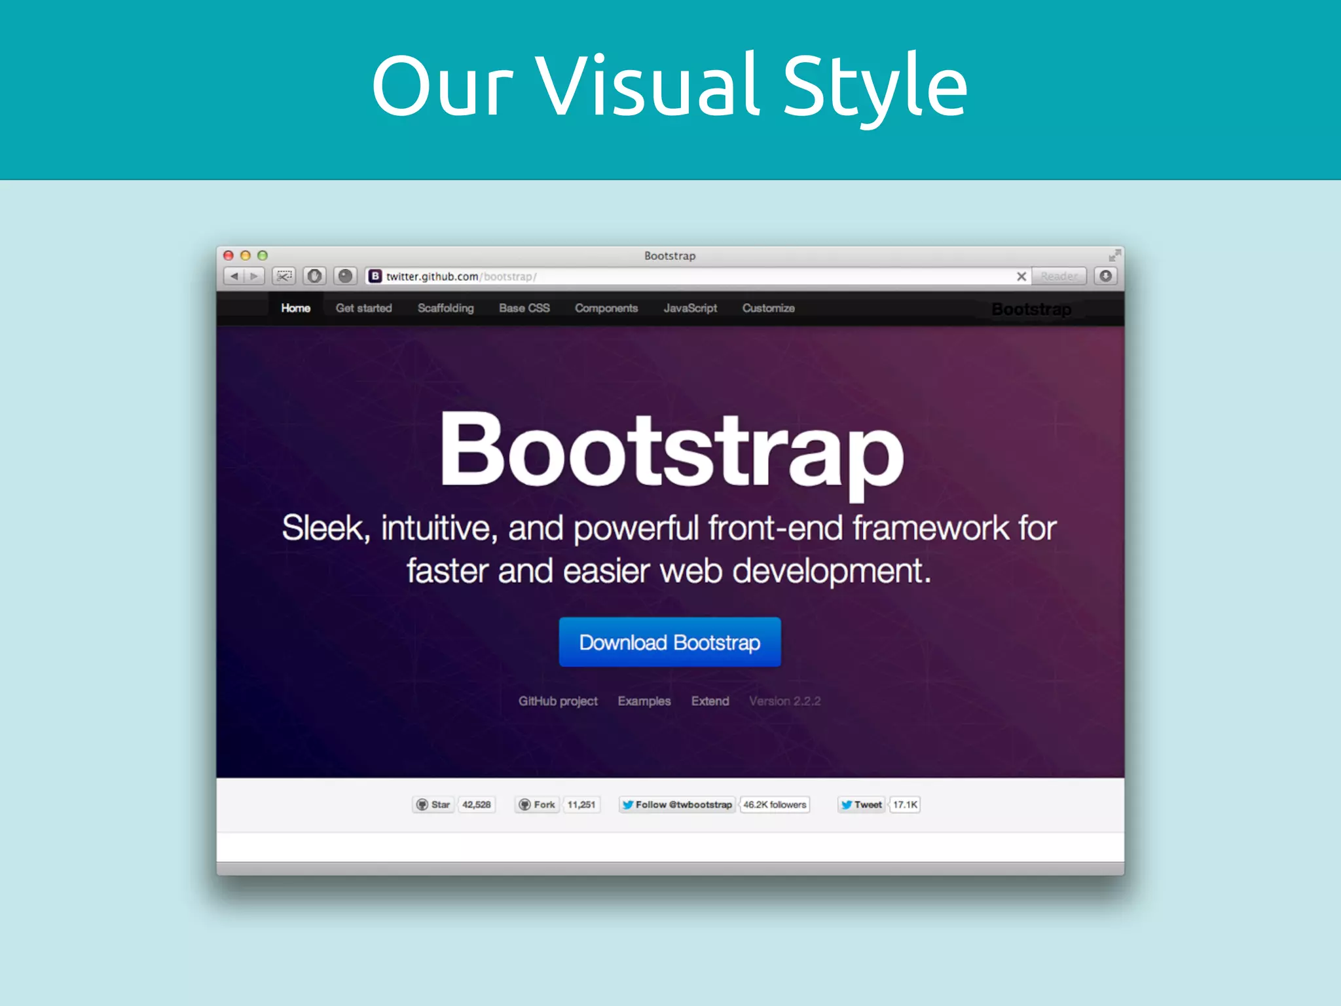Open the downloads arrow icon in toolbar

(x=1106, y=276)
